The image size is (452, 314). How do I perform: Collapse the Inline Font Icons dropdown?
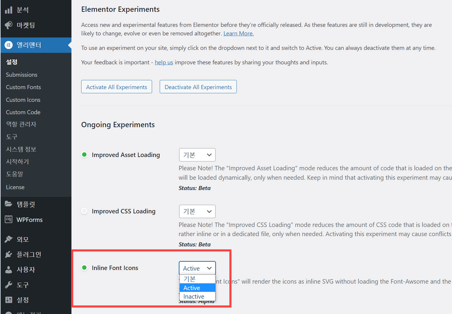[197, 268]
